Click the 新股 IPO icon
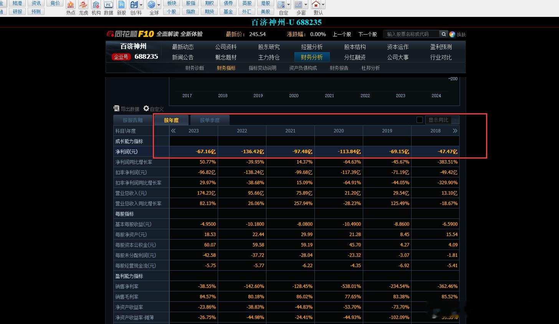Image resolution: width=559 pixels, height=324 pixels. 121,5
